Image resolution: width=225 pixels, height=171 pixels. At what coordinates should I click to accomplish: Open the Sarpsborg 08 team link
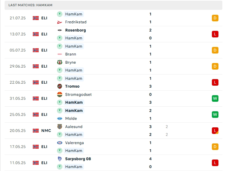[x=78, y=159]
